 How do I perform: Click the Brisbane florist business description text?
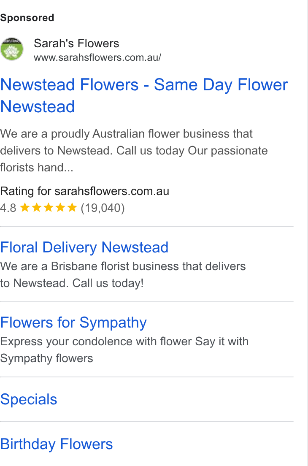point(123,275)
